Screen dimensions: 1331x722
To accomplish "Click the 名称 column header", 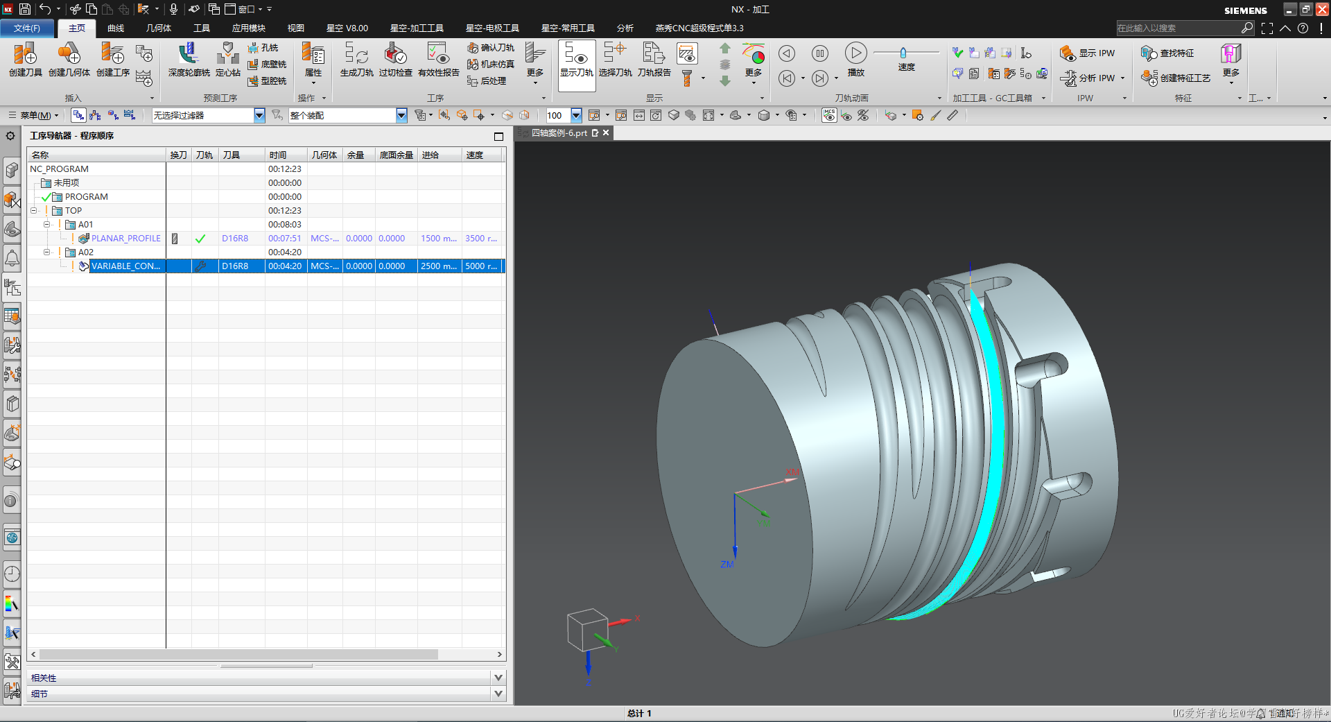I will pyautogui.click(x=97, y=155).
